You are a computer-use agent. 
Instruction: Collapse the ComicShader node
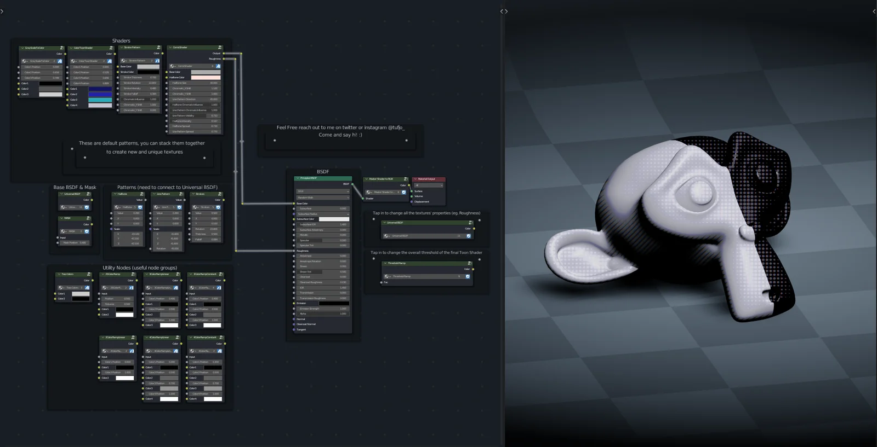pos(170,48)
